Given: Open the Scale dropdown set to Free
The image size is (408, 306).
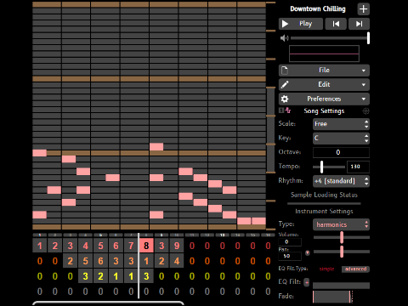Looking at the screenshot, I should (x=341, y=124).
